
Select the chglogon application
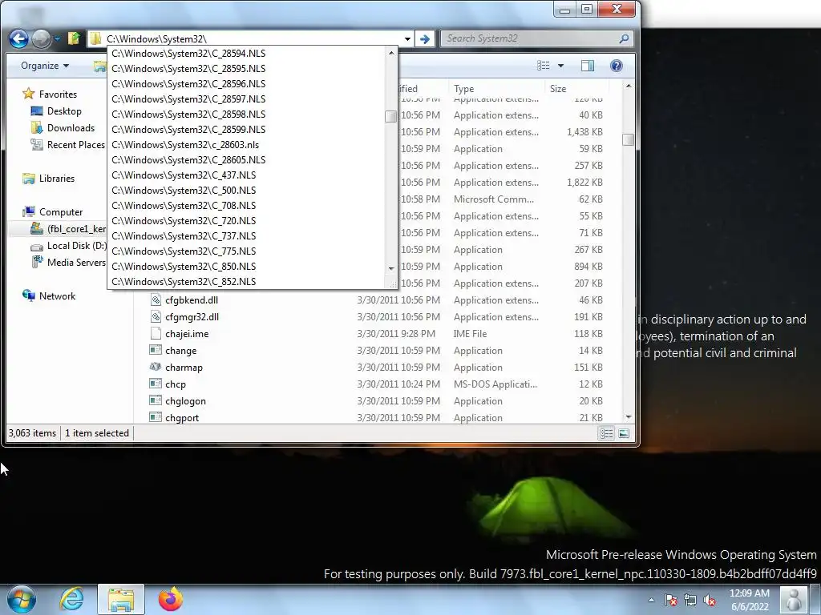pos(185,401)
